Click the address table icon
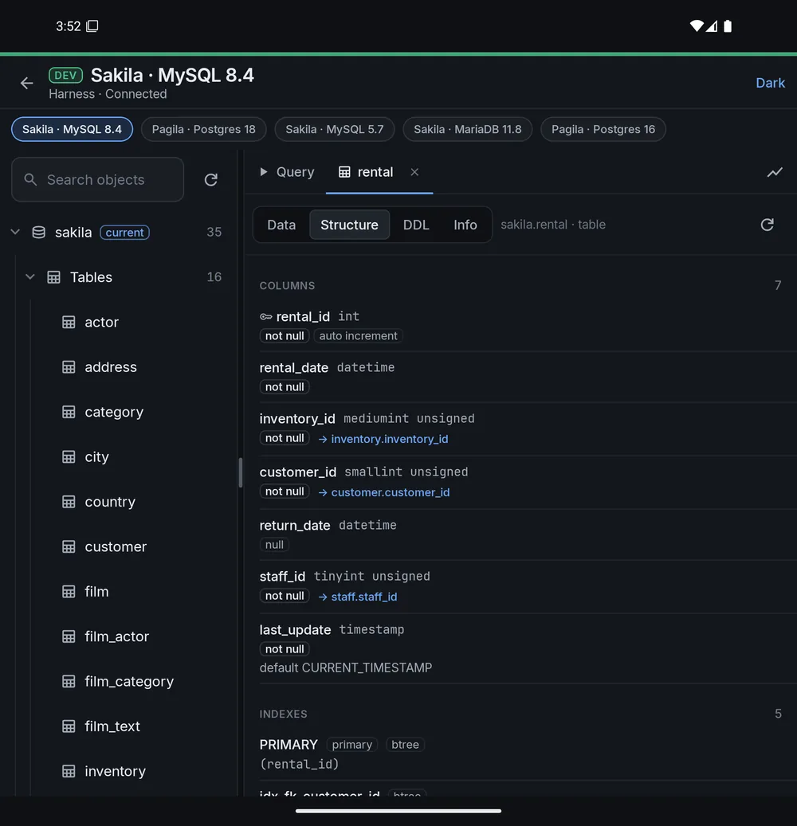The image size is (797, 826). click(x=69, y=367)
